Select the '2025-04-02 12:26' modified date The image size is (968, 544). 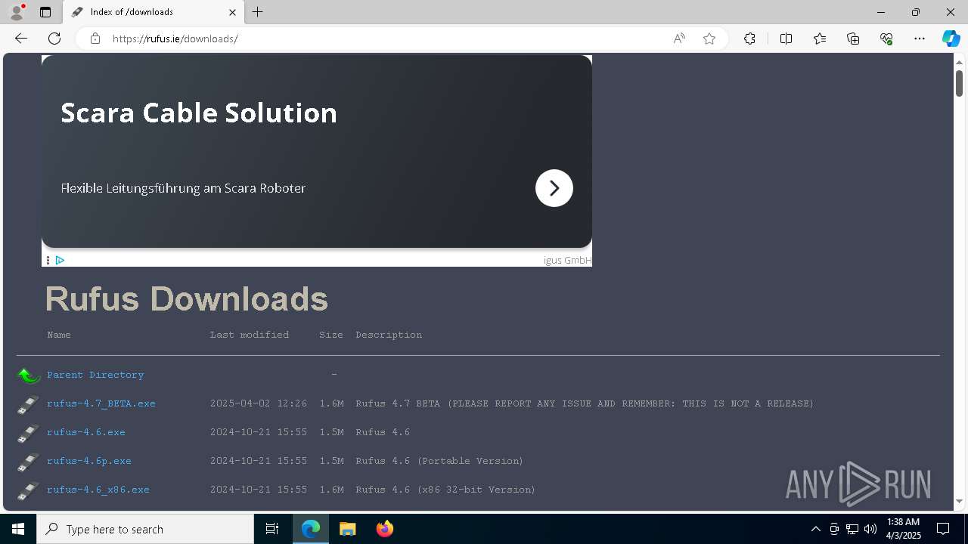pos(259,403)
